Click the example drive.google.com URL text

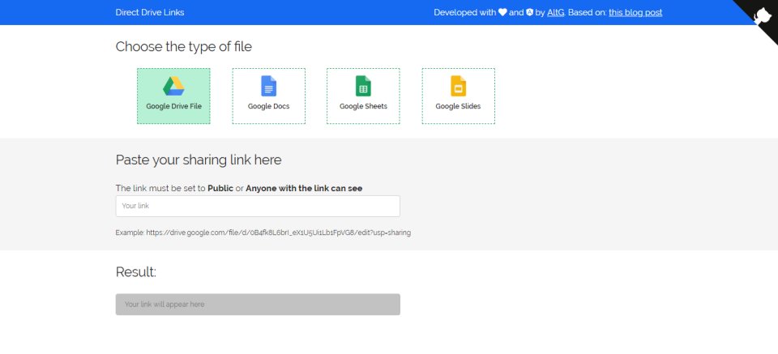[278, 232]
